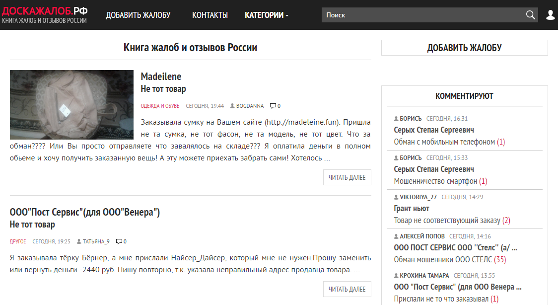
Task: Open the user account icon
Action: point(550,15)
